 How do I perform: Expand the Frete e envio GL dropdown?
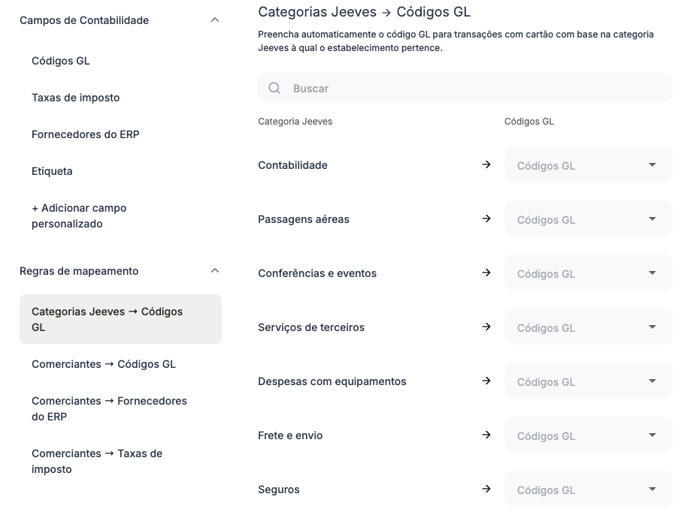(x=588, y=435)
